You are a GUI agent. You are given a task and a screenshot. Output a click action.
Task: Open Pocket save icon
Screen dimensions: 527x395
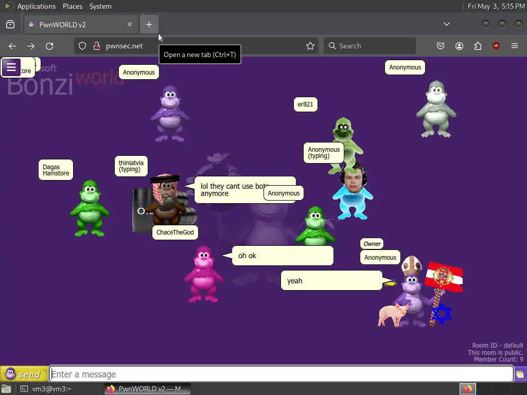[441, 46]
